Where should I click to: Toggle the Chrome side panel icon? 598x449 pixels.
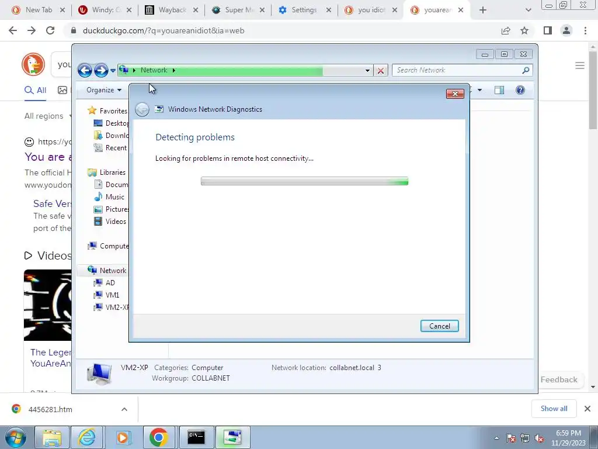click(548, 30)
